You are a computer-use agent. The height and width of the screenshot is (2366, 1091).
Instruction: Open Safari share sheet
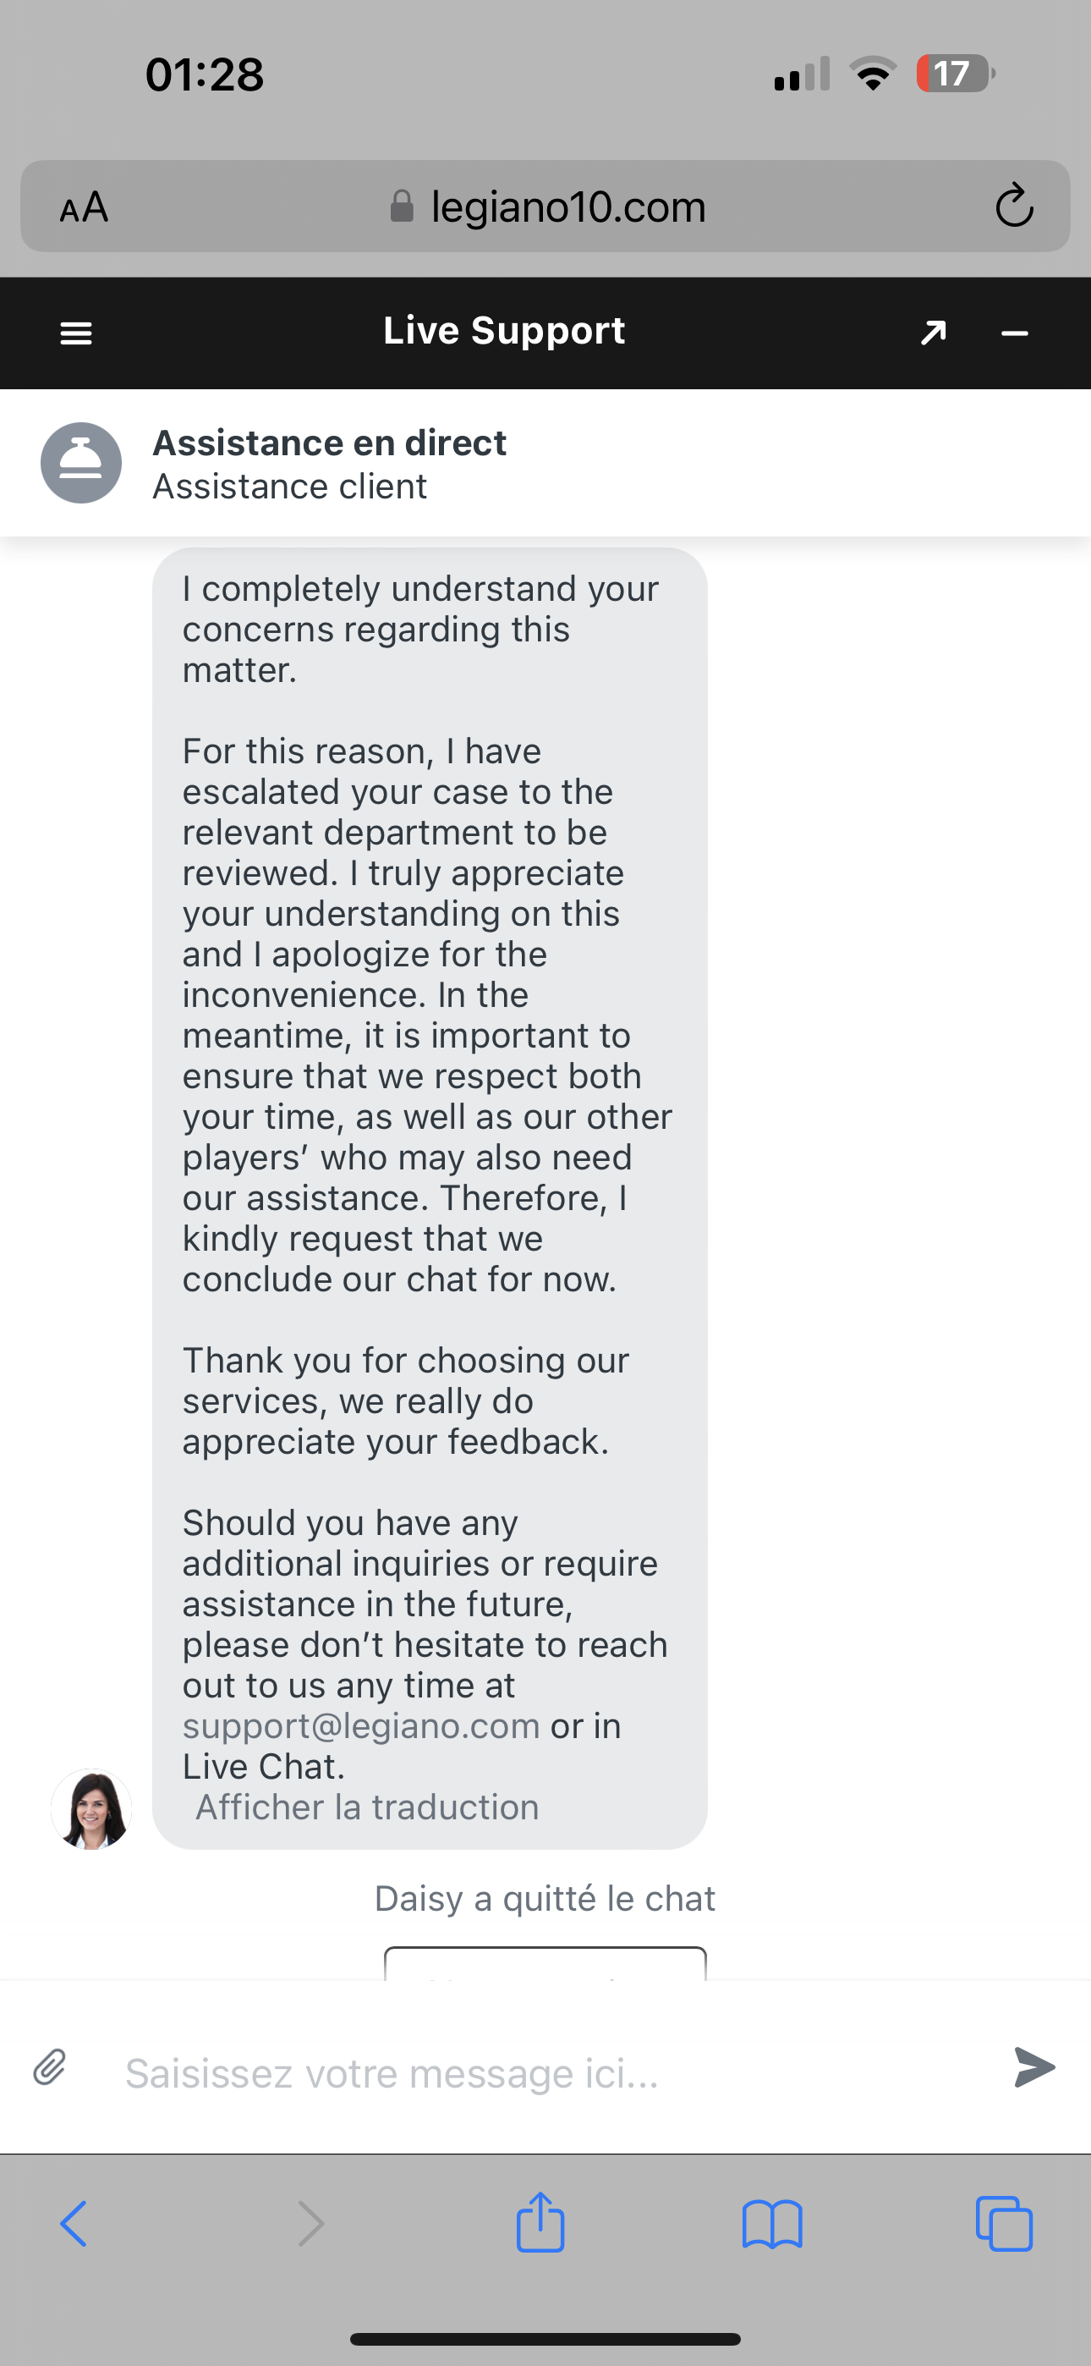coord(540,2224)
